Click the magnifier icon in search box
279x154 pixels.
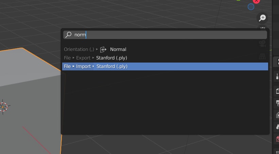click(68, 35)
